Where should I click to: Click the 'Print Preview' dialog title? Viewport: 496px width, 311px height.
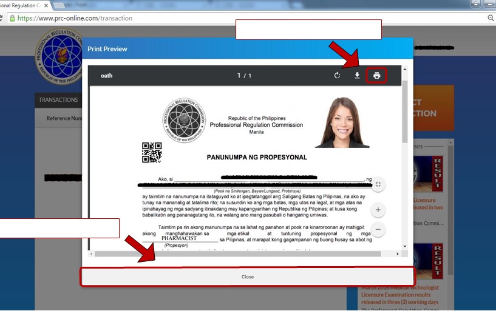tap(107, 49)
